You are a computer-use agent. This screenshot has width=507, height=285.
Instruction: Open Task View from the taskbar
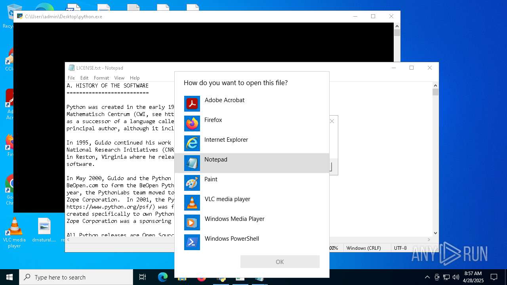pos(143,277)
